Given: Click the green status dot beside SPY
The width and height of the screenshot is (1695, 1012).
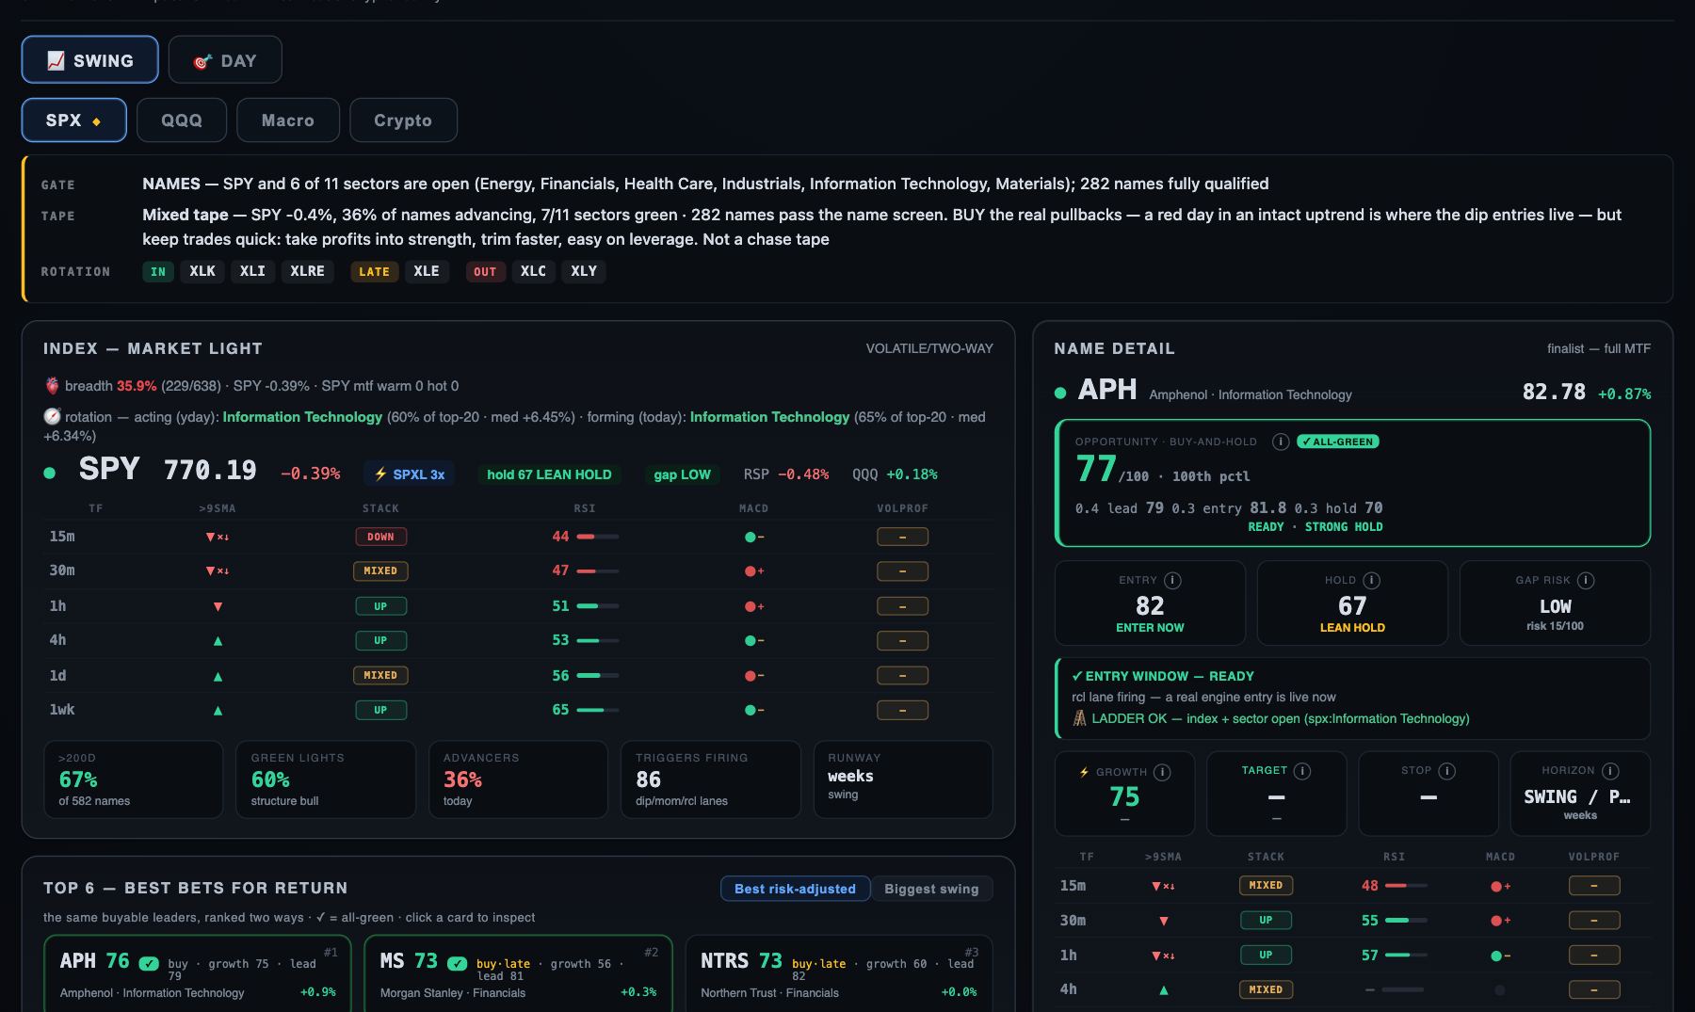Looking at the screenshot, I should pyautogui.click(x=50, y=474).
